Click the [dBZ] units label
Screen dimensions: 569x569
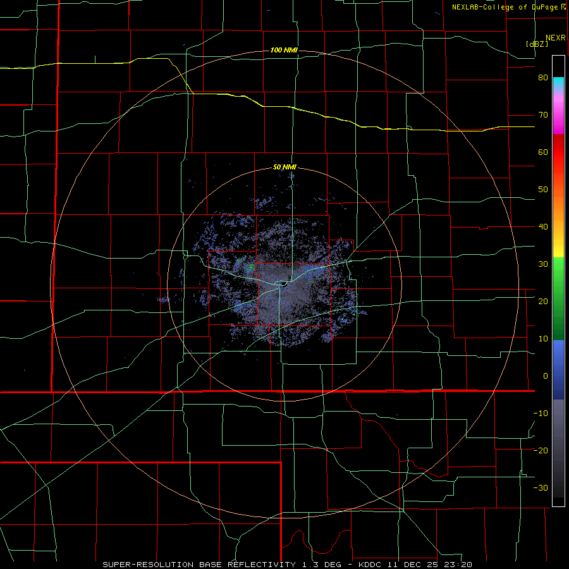[x=537, y=44]
